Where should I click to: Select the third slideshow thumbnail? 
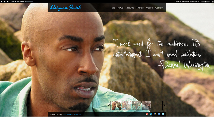tap(136, 105)
